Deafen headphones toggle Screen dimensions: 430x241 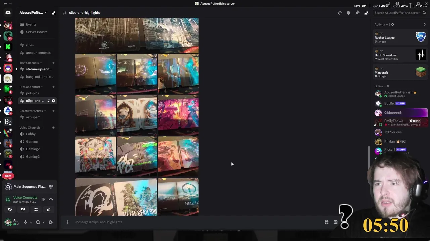(38, 222)
